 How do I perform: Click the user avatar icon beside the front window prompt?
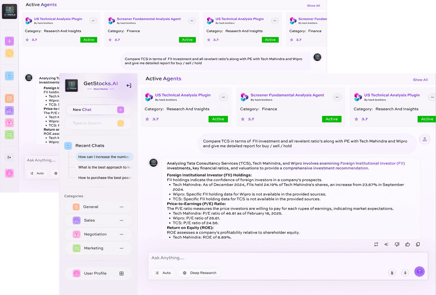(424, 139)
